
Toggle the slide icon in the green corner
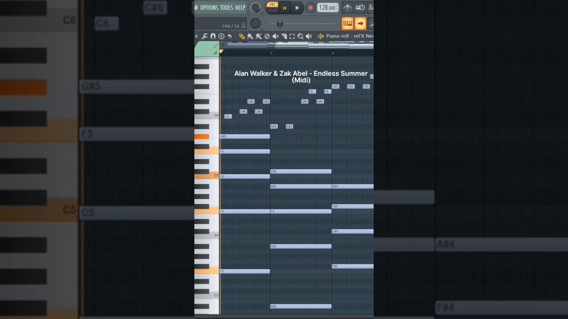point(216,46)
